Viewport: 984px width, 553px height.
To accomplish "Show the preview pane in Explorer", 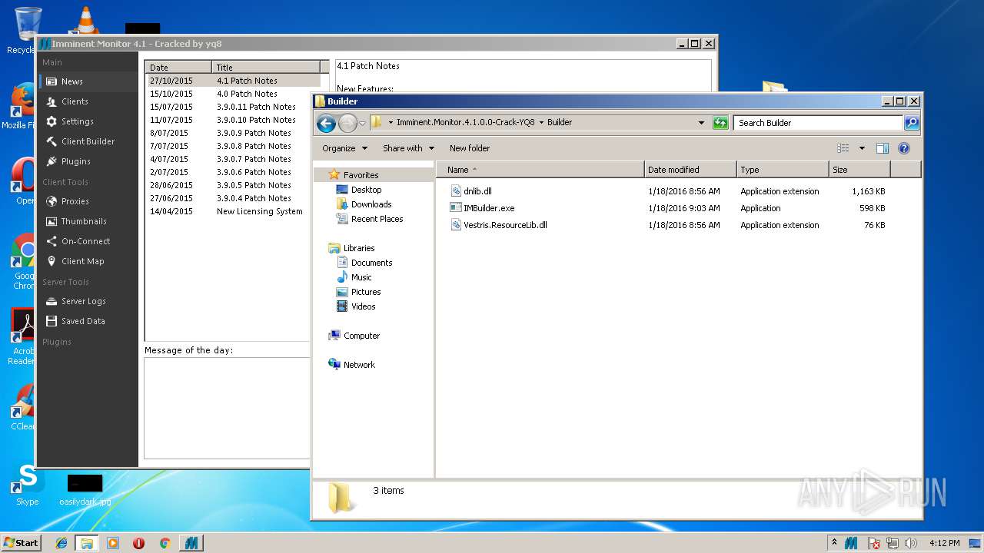I will (883, 148).
